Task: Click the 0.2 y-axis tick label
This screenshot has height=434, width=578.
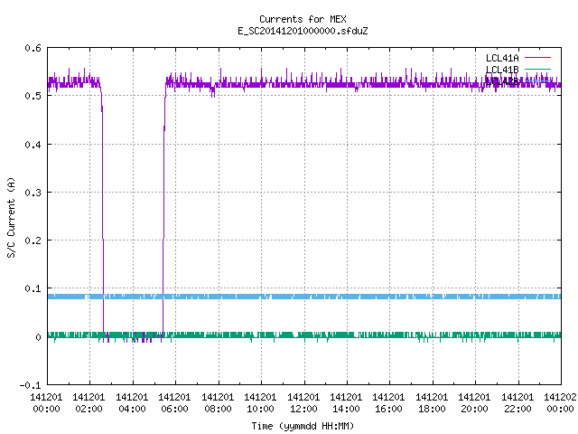Action: point(33,241)
